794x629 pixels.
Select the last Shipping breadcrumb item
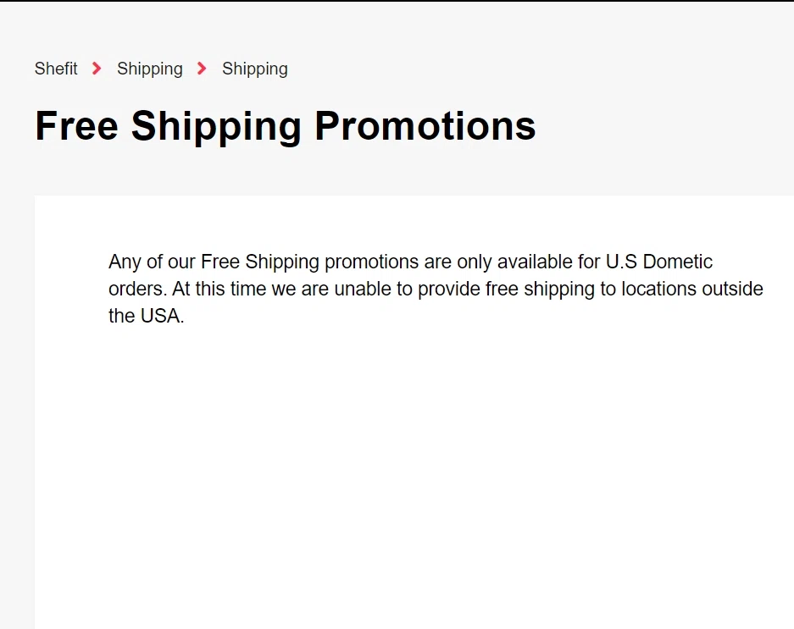pos(254,69)
